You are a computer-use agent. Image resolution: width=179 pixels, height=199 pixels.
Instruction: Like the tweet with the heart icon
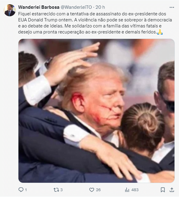92,190
